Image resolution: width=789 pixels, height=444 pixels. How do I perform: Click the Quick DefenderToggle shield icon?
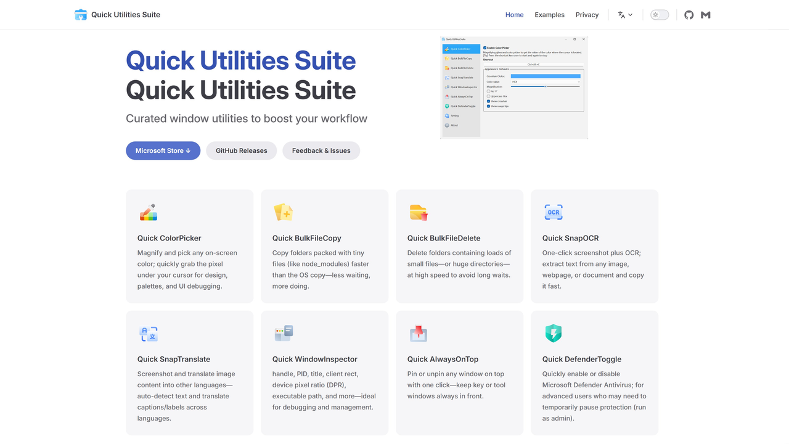(554, 334)
